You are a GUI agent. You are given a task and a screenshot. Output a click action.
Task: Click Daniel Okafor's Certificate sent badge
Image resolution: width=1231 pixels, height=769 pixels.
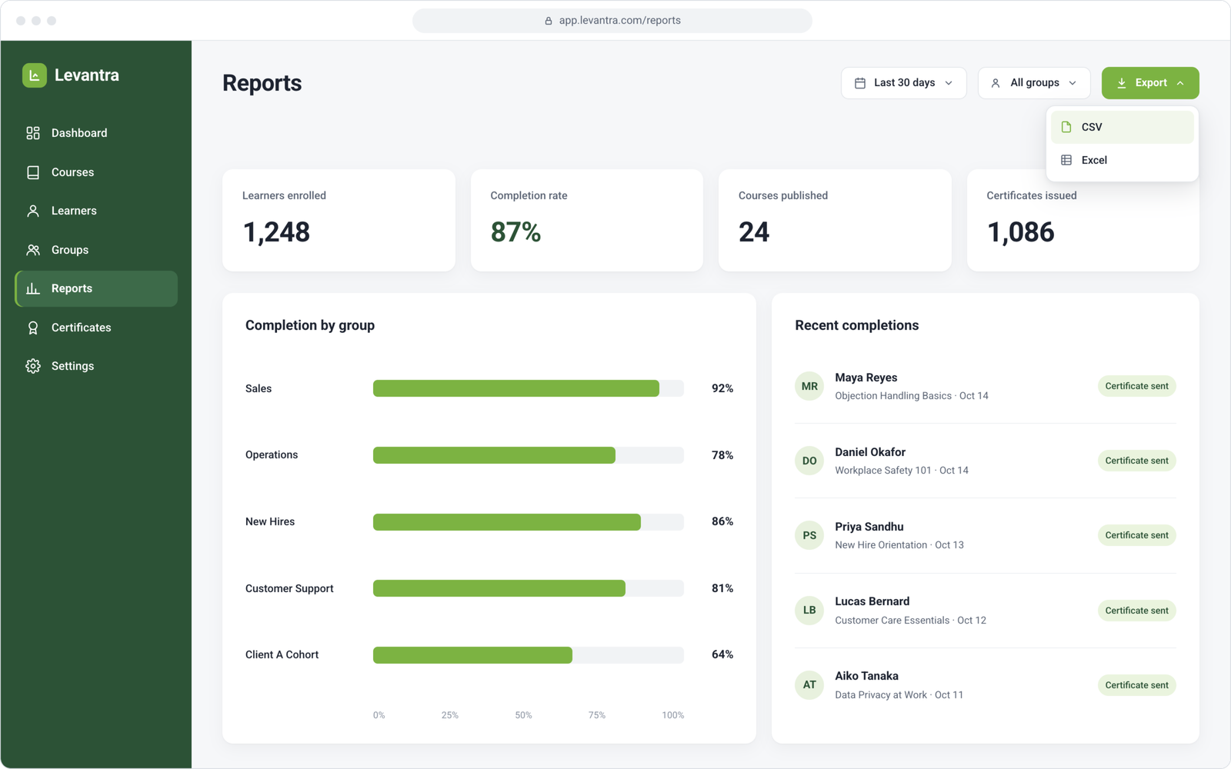tap(1136, 461)
